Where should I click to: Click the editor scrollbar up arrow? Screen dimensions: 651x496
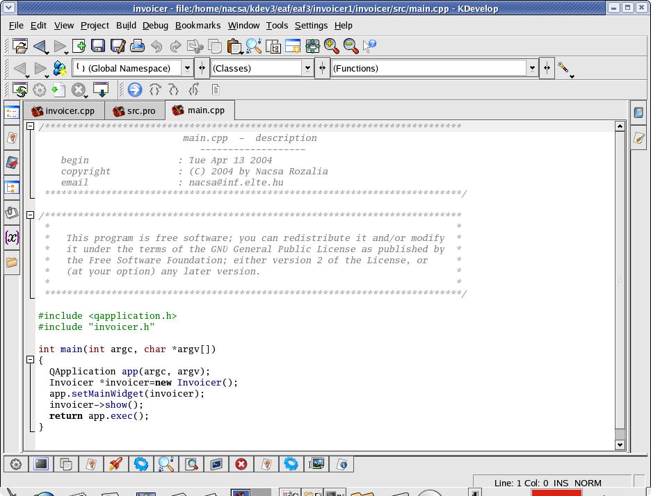[x=620, y=126]
